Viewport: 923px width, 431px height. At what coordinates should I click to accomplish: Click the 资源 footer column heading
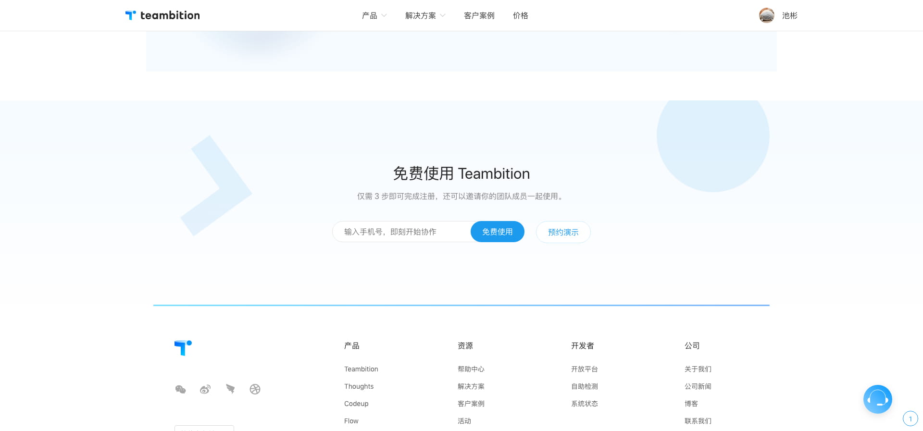tap(465, 345)
